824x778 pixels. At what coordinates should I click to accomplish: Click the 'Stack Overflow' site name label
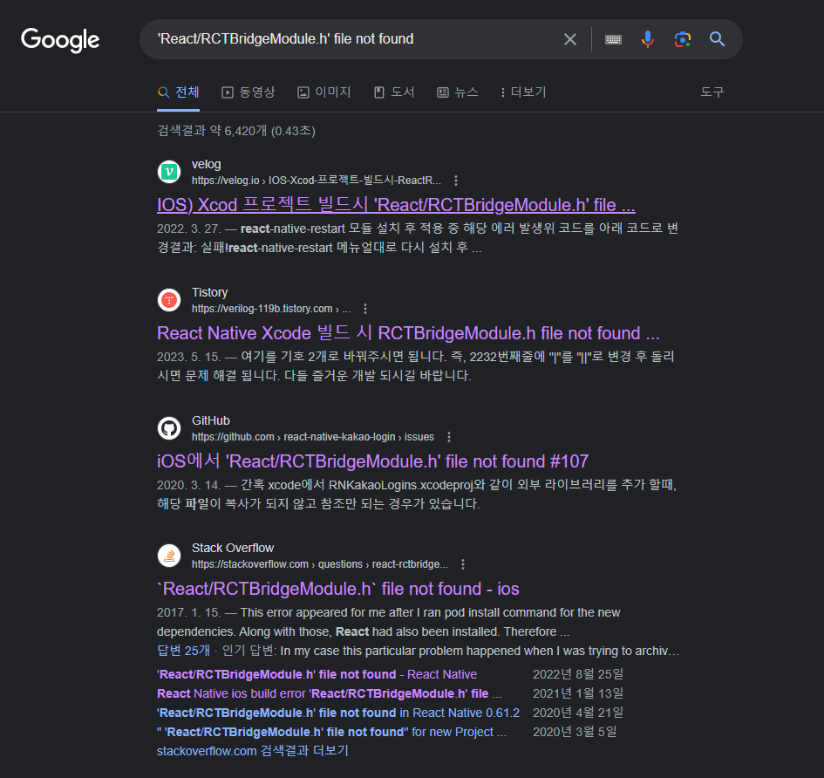click(x=232, y=549)
